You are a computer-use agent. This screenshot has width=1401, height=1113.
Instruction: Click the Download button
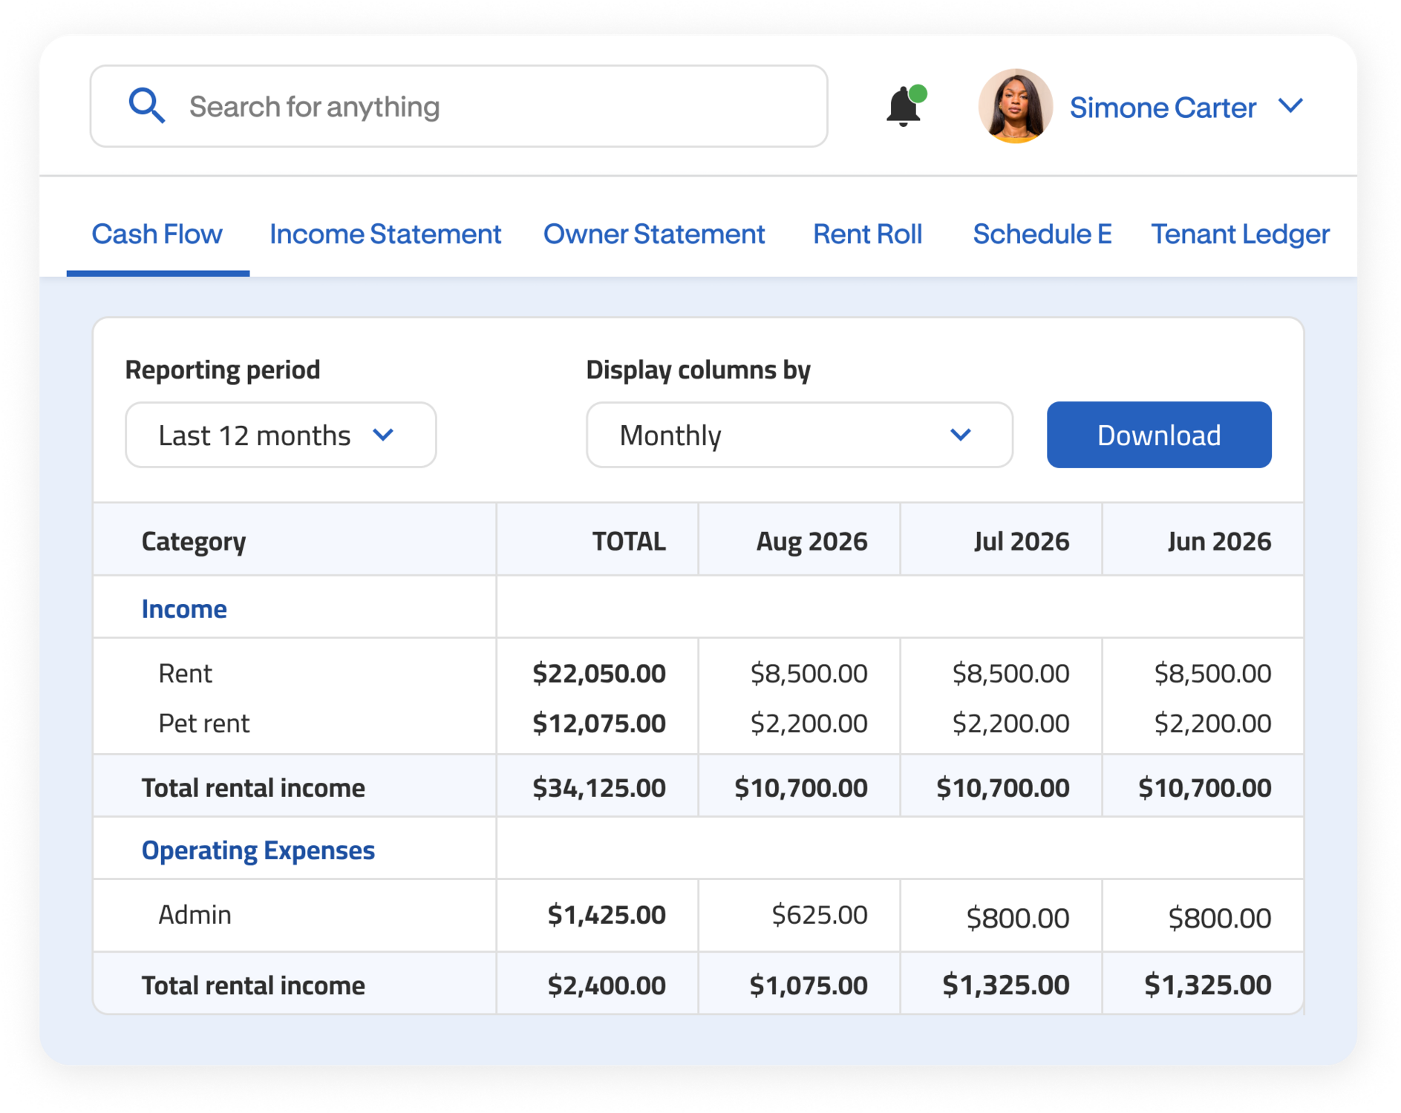click(x=1159, y=435)
